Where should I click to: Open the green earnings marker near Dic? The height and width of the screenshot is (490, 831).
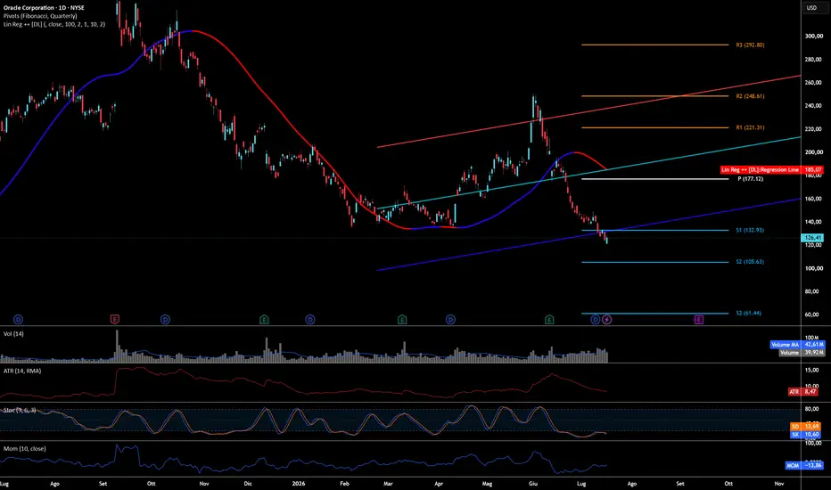coord(264,320)
